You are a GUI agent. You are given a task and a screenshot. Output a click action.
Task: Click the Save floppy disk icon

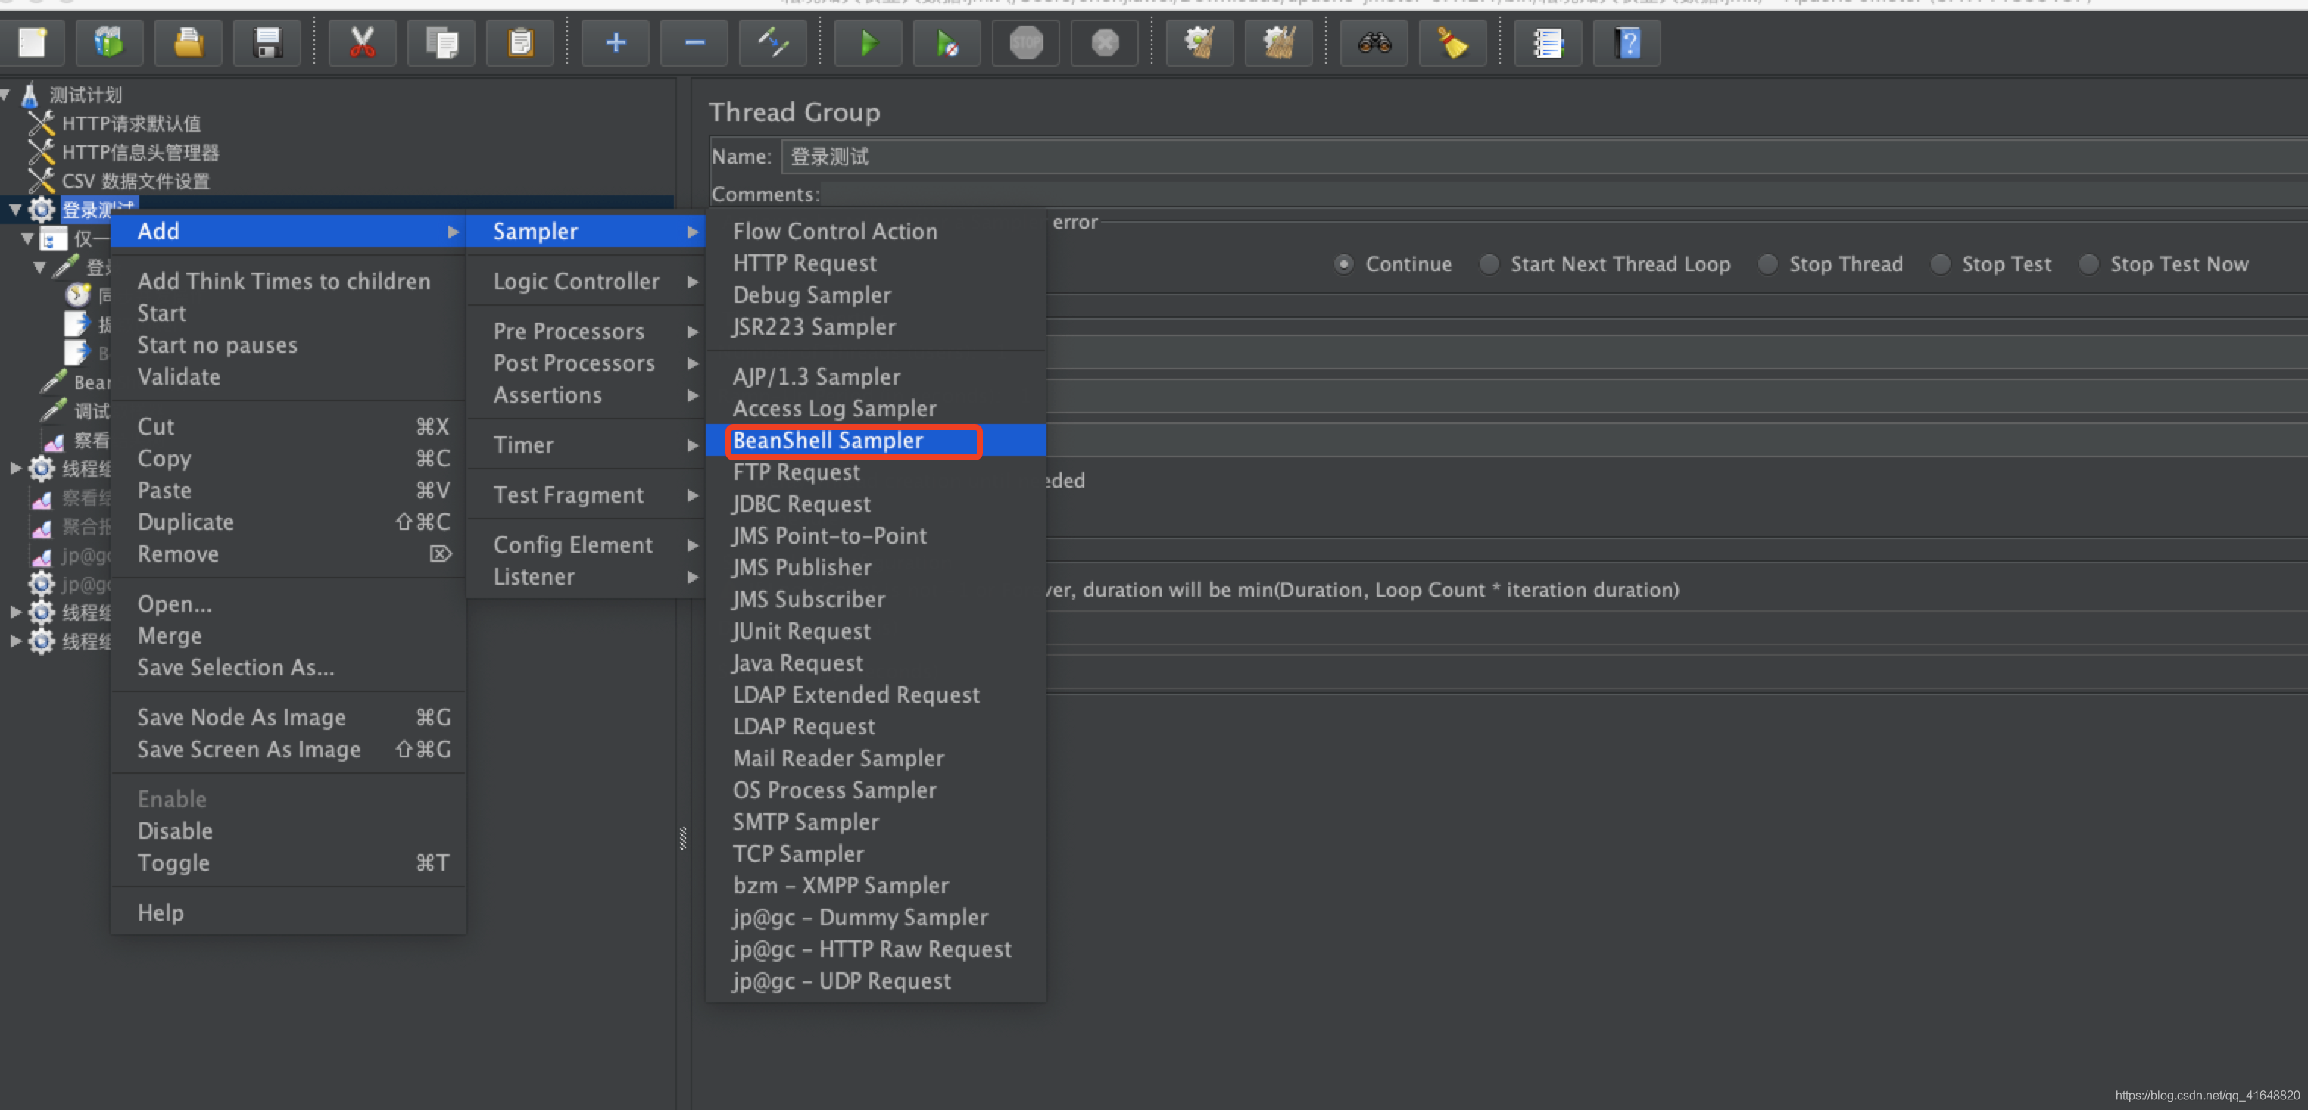267,42
